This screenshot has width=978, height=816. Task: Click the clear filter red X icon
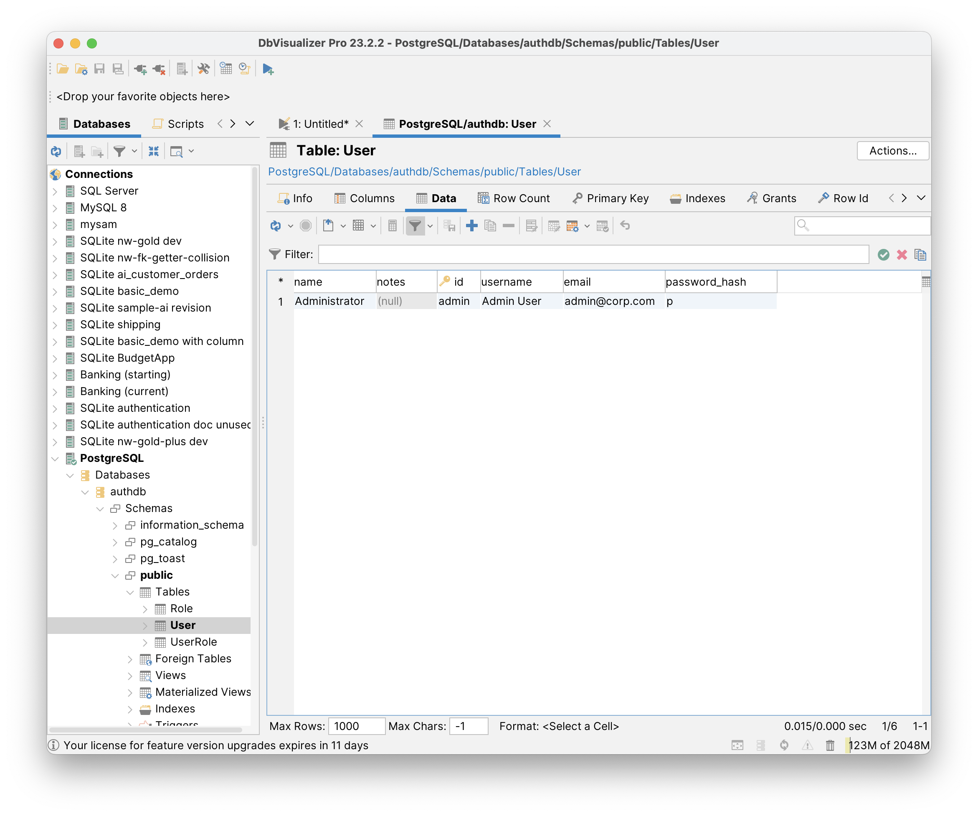pos(902,255)
